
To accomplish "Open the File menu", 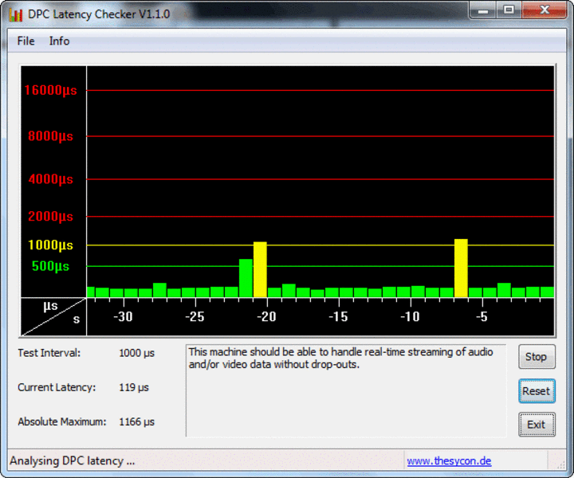I will [x=26, y=41].
